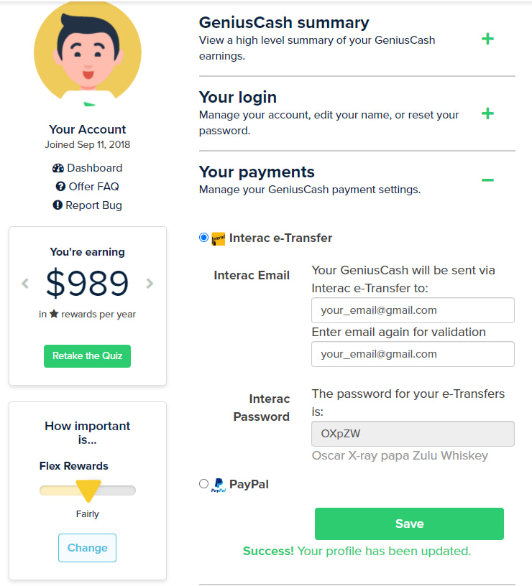Click the Flex Rewards importance slider handle
The height and width of the screenshot is (586, 532).
tap(88, 491)
